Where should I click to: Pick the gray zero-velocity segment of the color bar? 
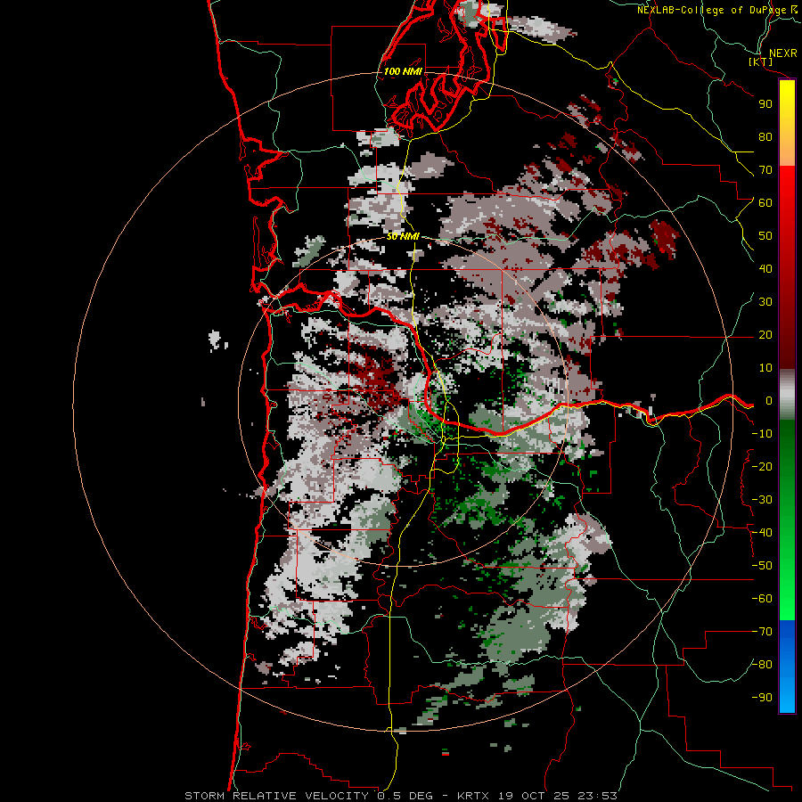click(787, 395)
